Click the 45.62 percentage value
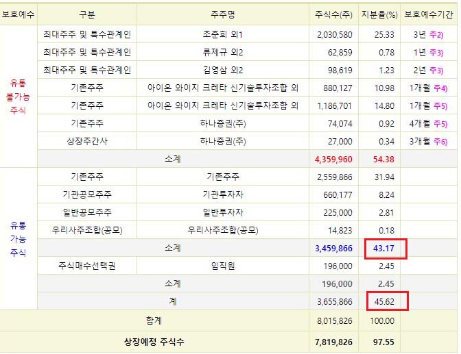The image size is (461, 354). coord(384,302)
